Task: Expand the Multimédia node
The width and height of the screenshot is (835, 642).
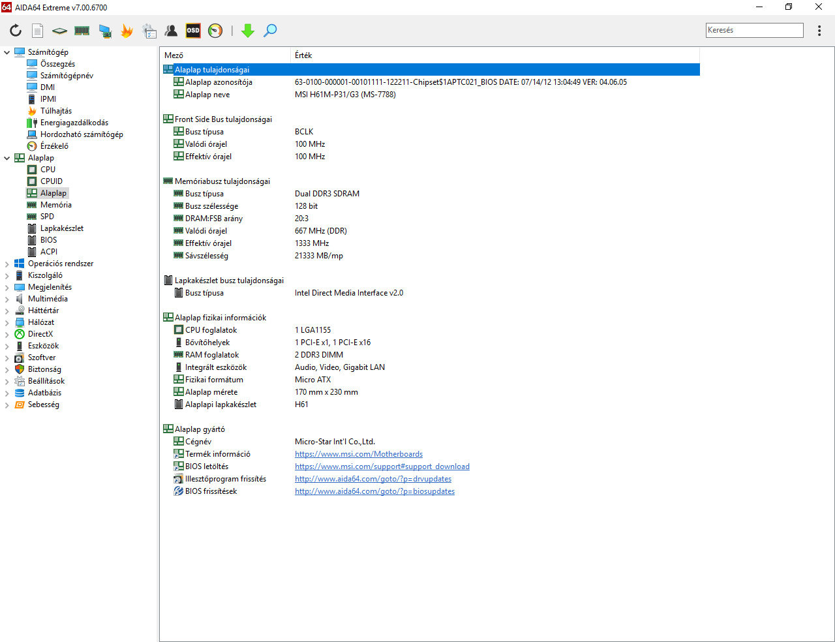Action: [x=7, y=299]
